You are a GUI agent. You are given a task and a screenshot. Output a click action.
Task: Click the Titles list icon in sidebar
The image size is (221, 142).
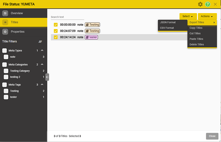[x=5, y=22]
